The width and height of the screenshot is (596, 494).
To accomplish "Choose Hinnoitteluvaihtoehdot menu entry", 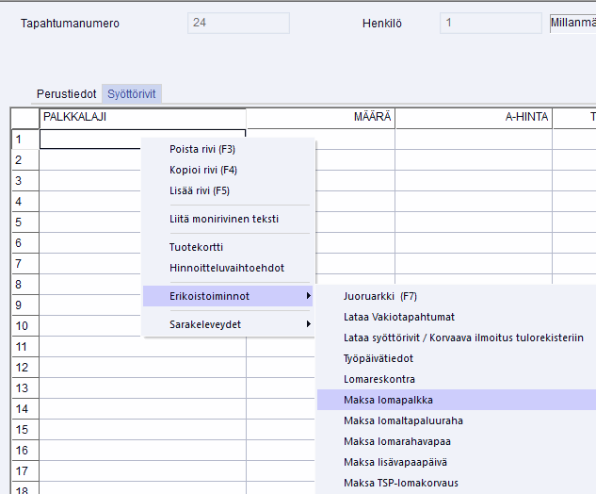I will (227, 268).
